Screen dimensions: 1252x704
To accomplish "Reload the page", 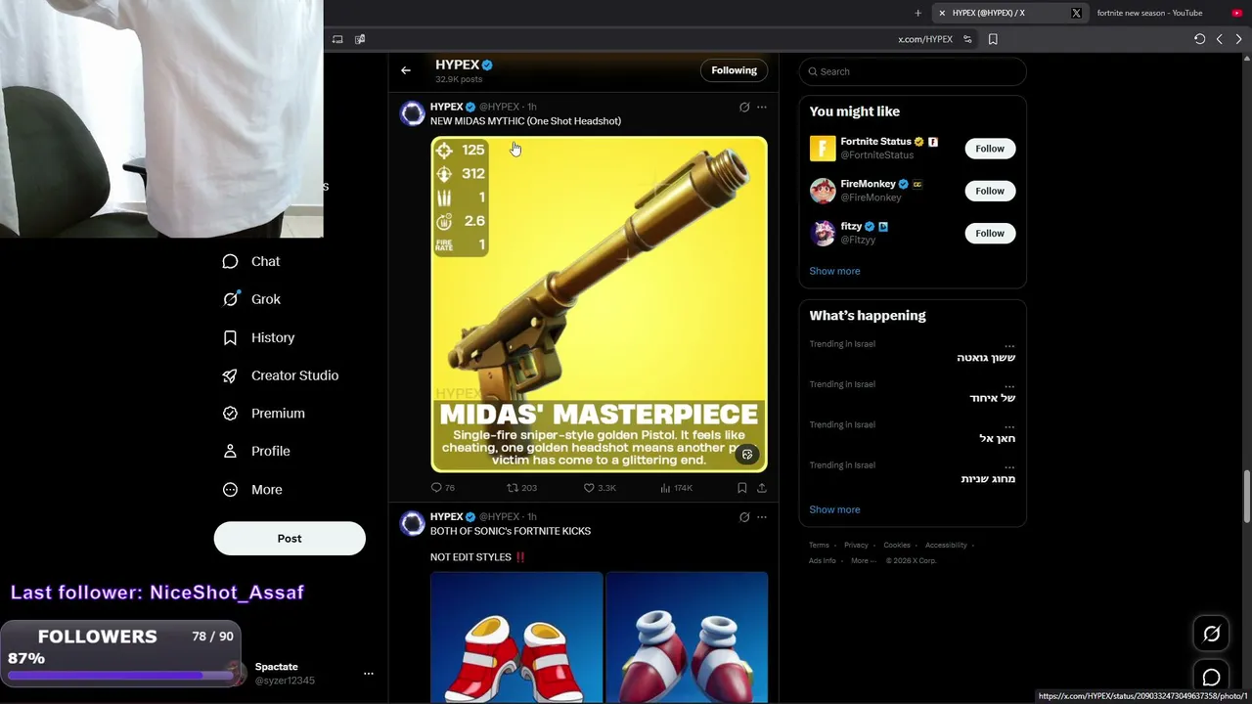I will [x=1200, y=39].
